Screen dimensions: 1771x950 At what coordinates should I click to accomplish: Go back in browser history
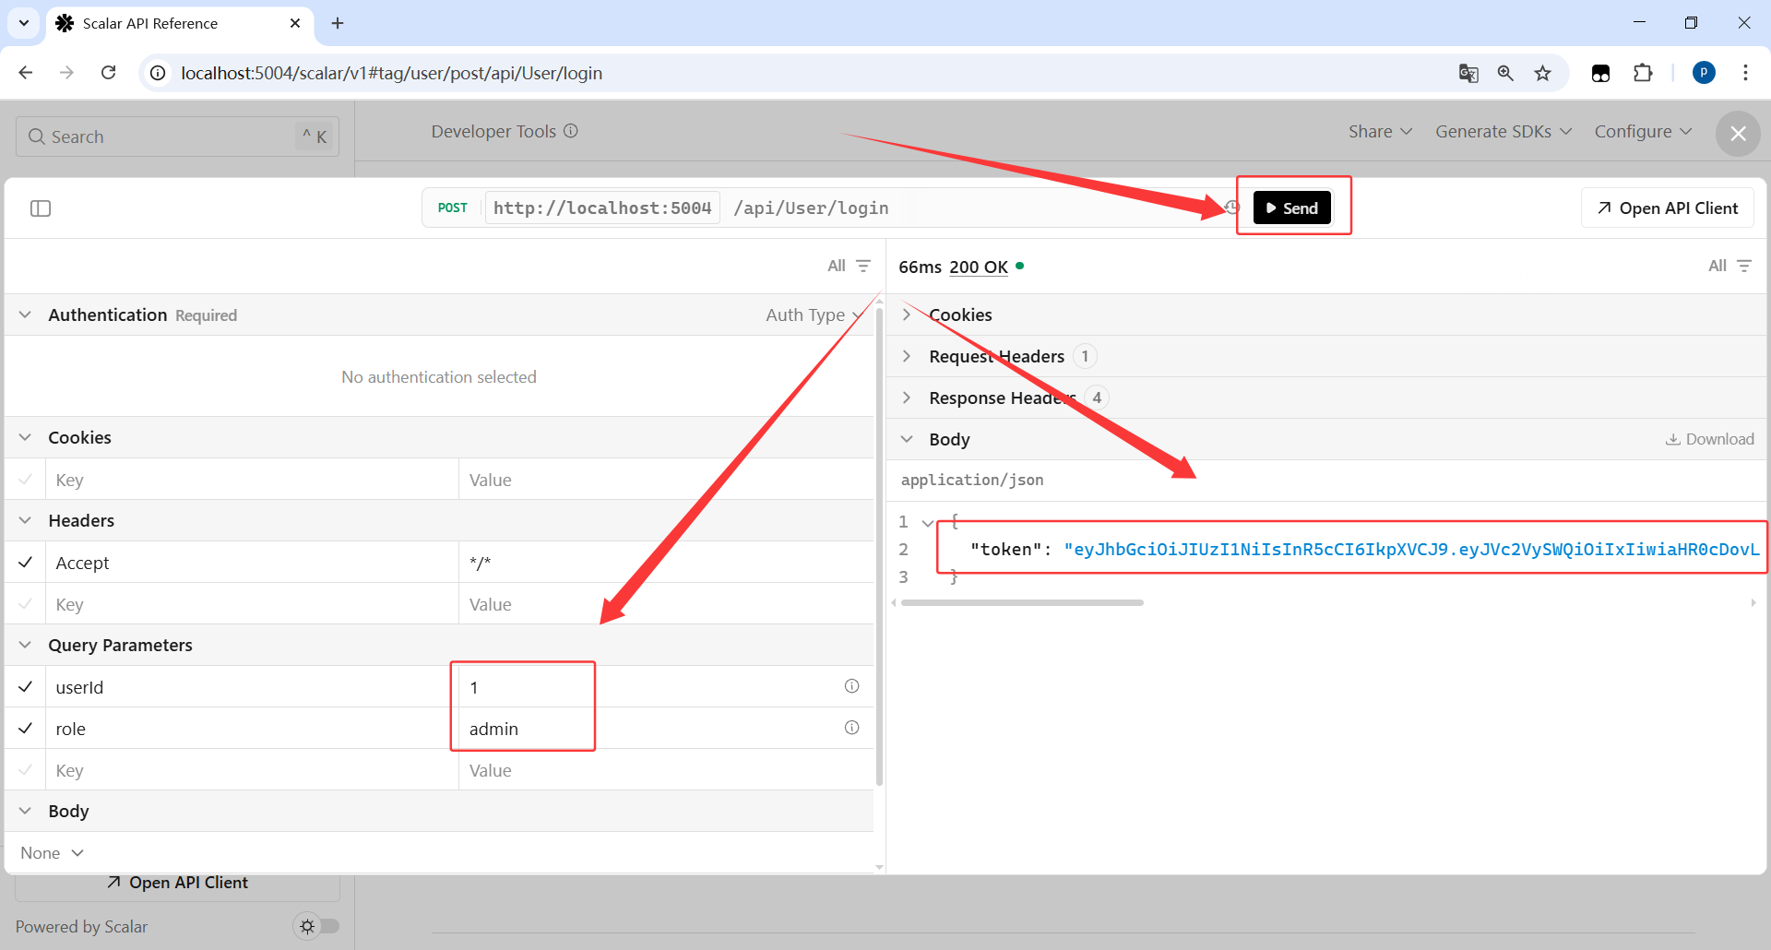coord(26,73)
